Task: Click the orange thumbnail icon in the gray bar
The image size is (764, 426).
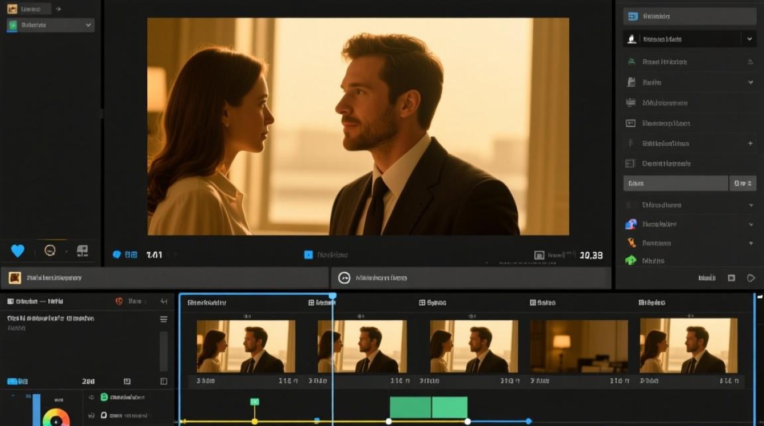Action: [15, 278]
